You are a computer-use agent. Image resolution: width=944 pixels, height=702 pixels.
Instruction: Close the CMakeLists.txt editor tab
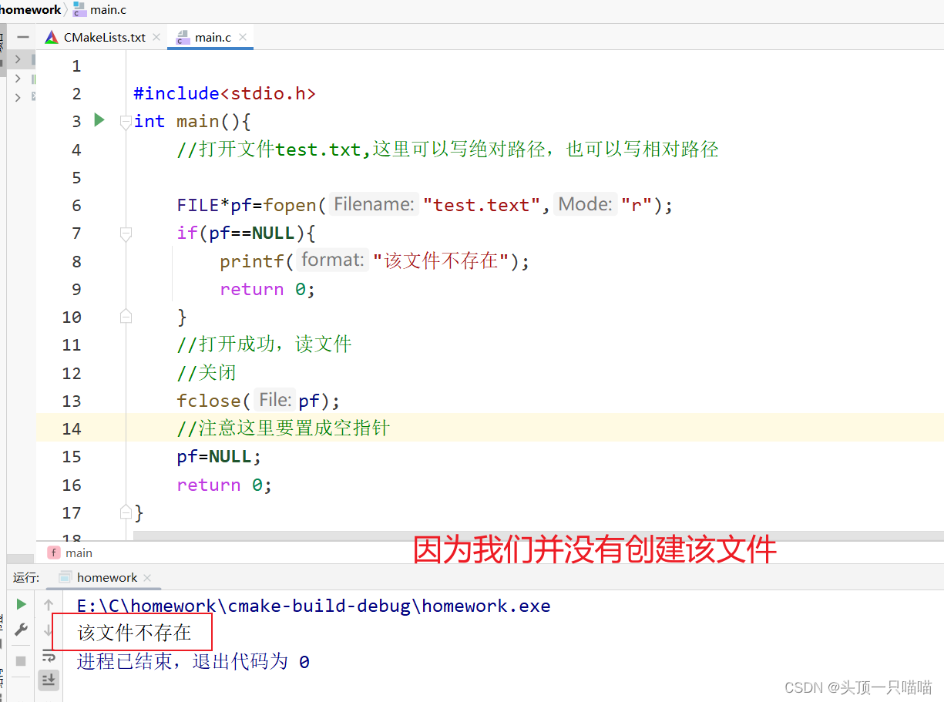tap(156, 37)
